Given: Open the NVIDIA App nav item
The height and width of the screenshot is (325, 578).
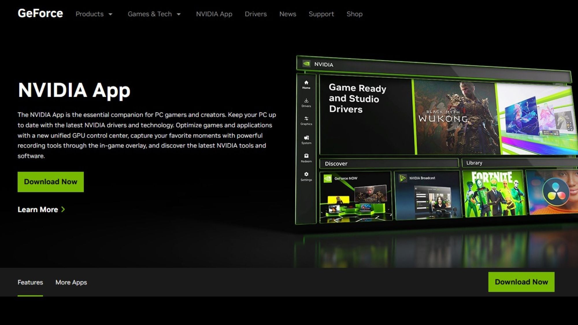Looking at the screenshot, I should coord(214,14).
